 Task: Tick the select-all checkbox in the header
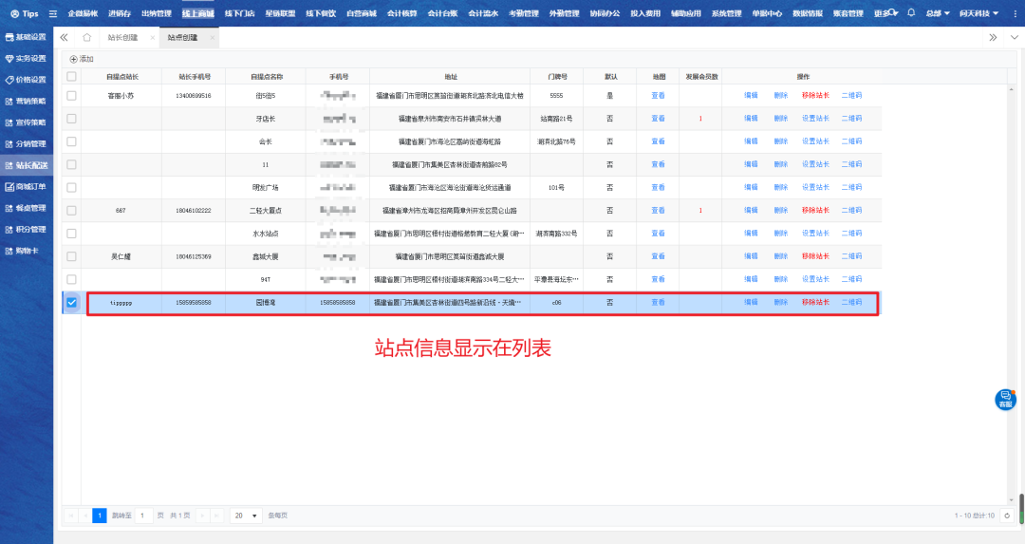(71, 76)
